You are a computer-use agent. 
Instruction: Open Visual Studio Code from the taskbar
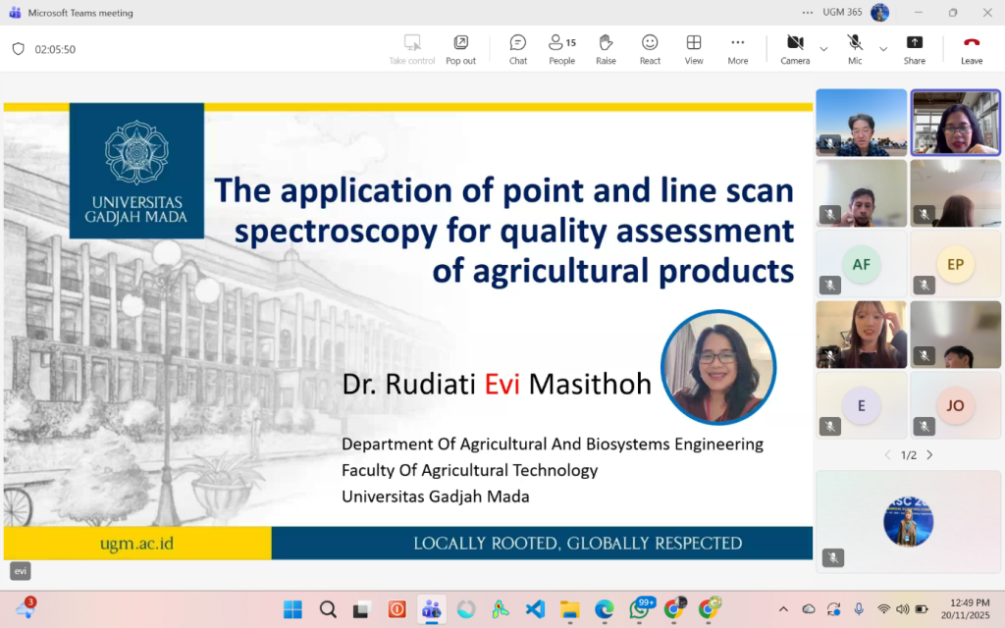pos(535,609)
